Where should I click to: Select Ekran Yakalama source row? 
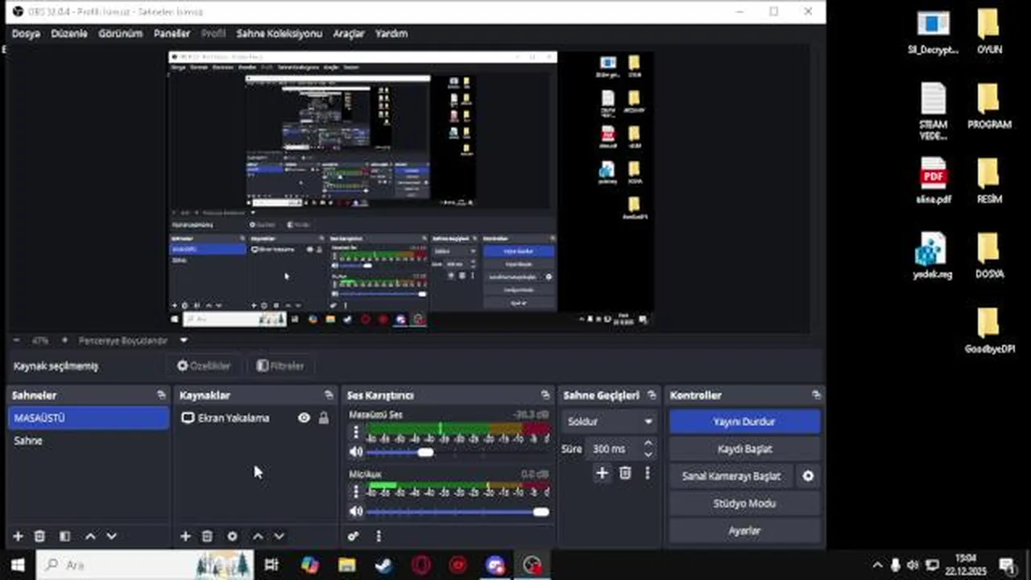pos(255,418)
